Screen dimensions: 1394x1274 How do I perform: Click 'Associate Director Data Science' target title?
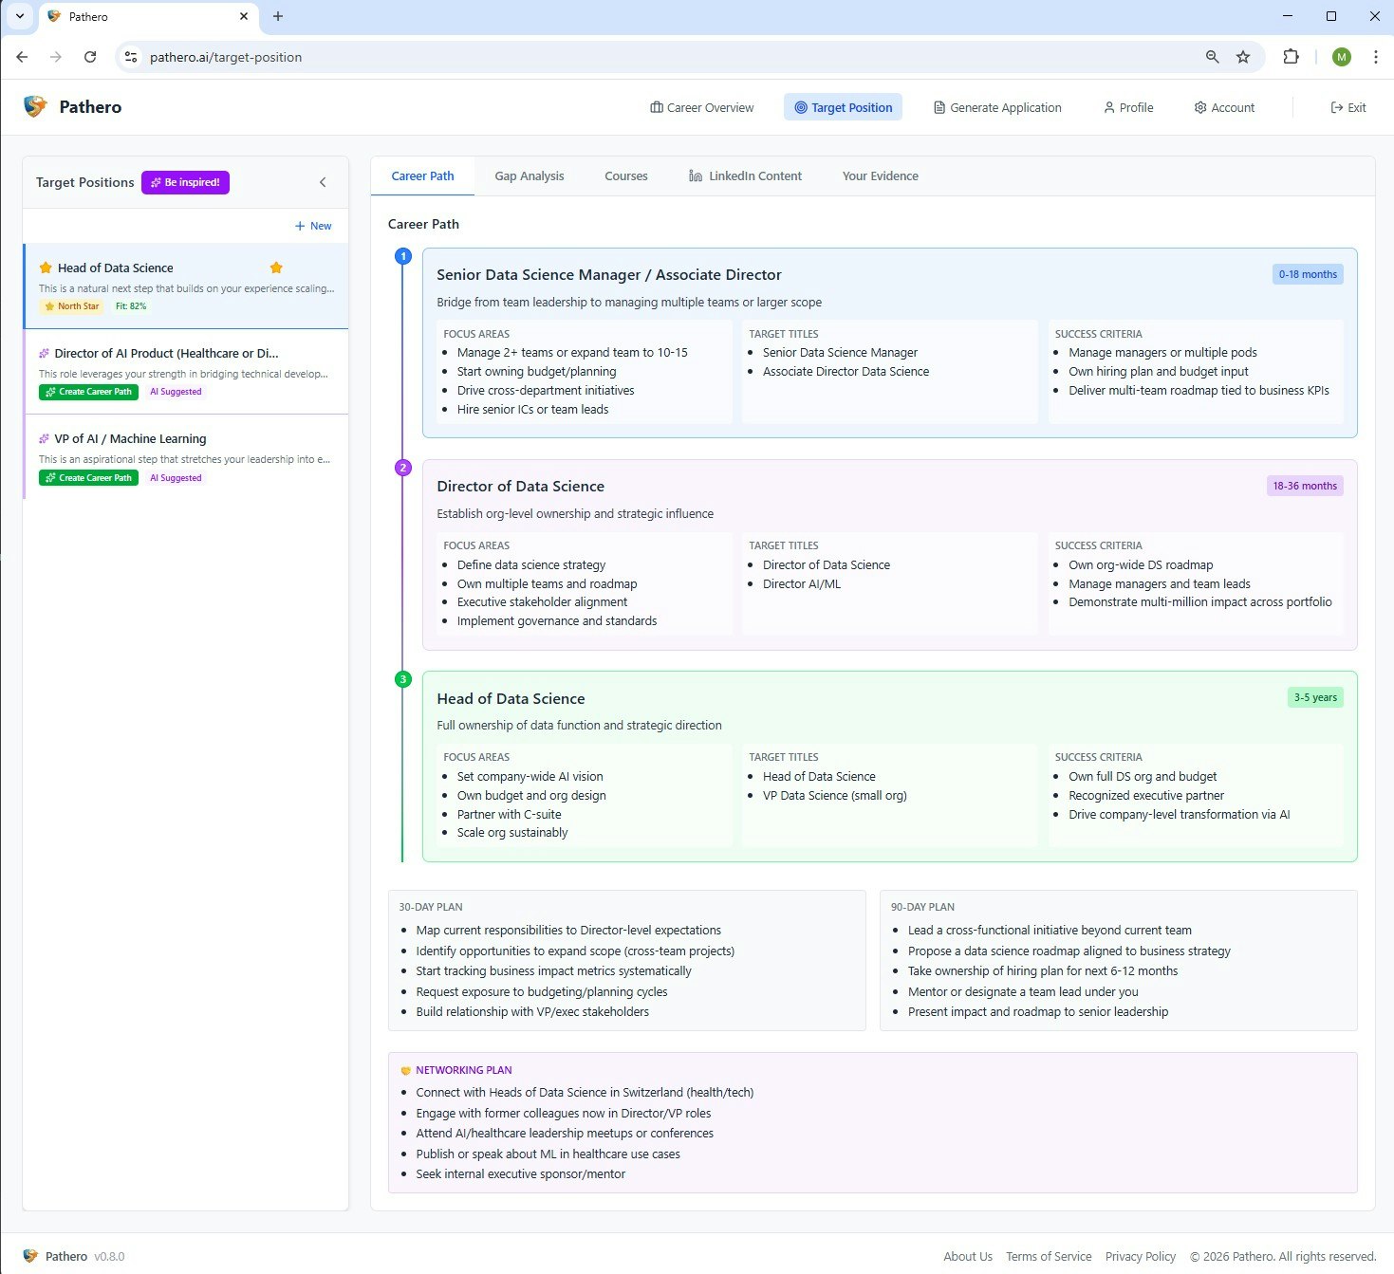tap(846, 372)
